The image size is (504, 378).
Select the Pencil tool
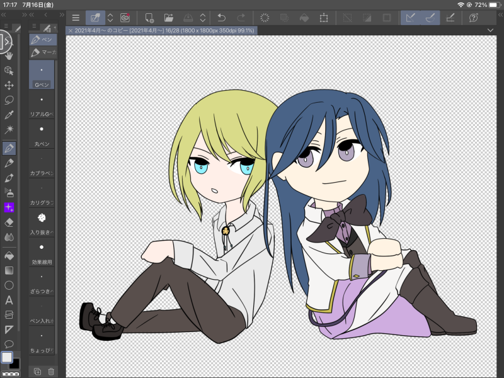(9, 163)
